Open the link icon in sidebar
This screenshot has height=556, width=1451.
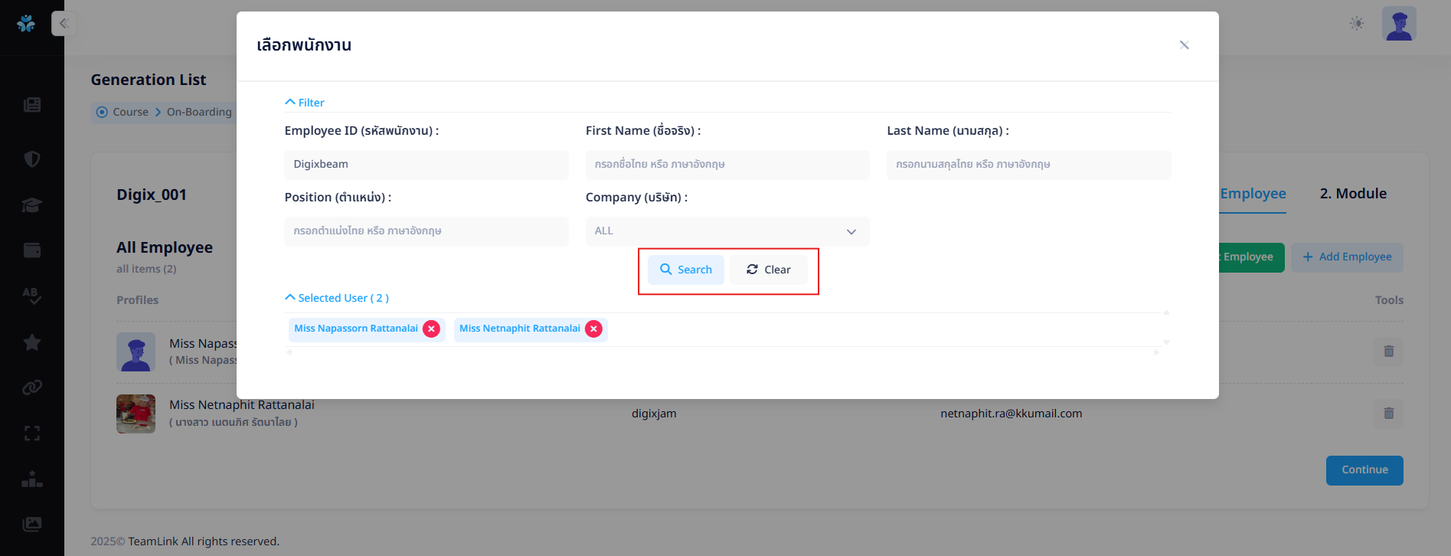coord(32,388)
